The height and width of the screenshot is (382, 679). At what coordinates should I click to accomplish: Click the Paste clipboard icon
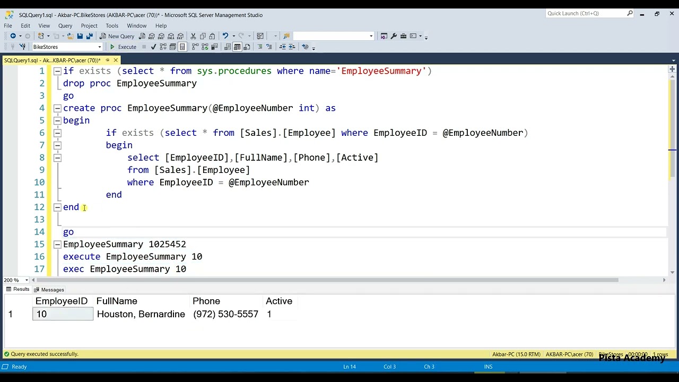[212, 36]
